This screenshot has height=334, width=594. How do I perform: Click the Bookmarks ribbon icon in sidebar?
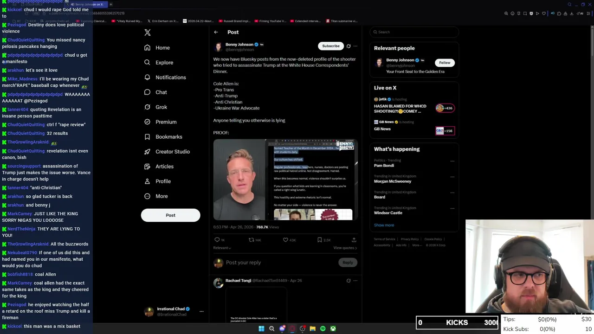pyautogui.click(x=147, y=137)
